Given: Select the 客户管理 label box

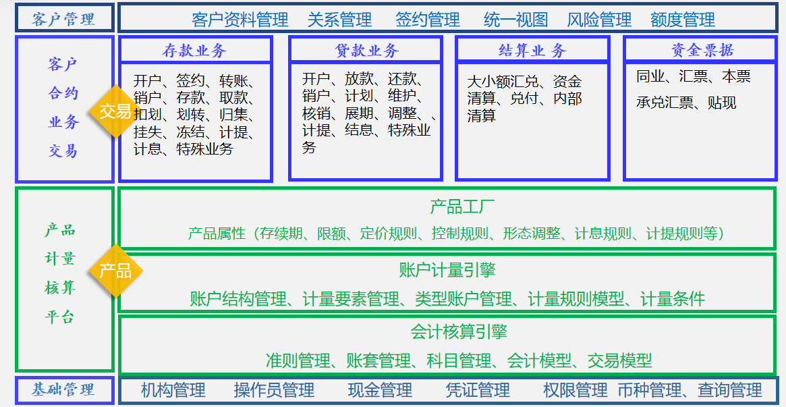Looking at the screenshot, I should pyautogui.click(x=63, y=19).
